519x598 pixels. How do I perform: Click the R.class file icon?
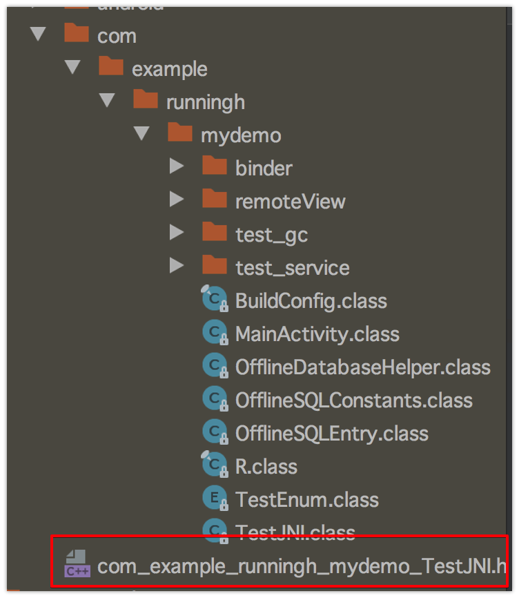tap(214, 466)
